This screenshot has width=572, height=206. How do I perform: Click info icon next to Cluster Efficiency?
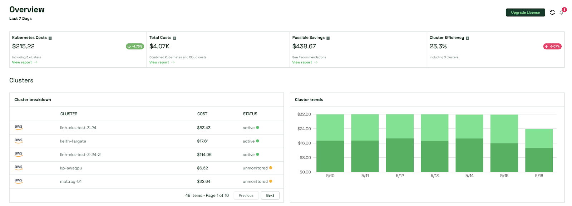click(467, 38)
